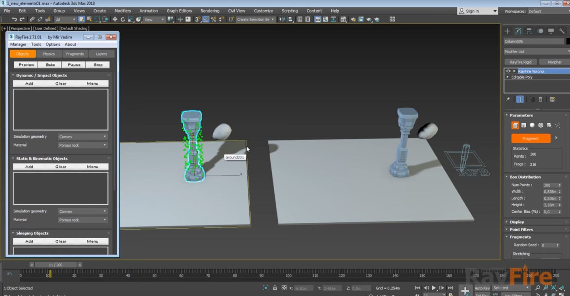Open Dynamic objects Simulation geometry Convex dropdown
The width and height of the screenshot is (570, 296).
click(x=82, y=137)
